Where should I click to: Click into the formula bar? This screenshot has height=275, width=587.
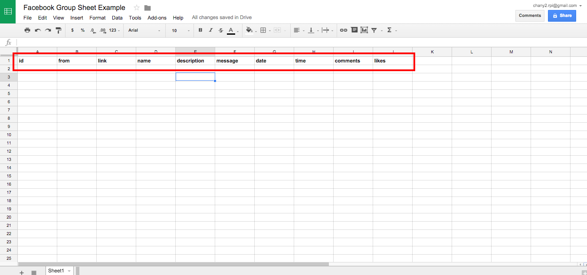click(x=302, y=43)
